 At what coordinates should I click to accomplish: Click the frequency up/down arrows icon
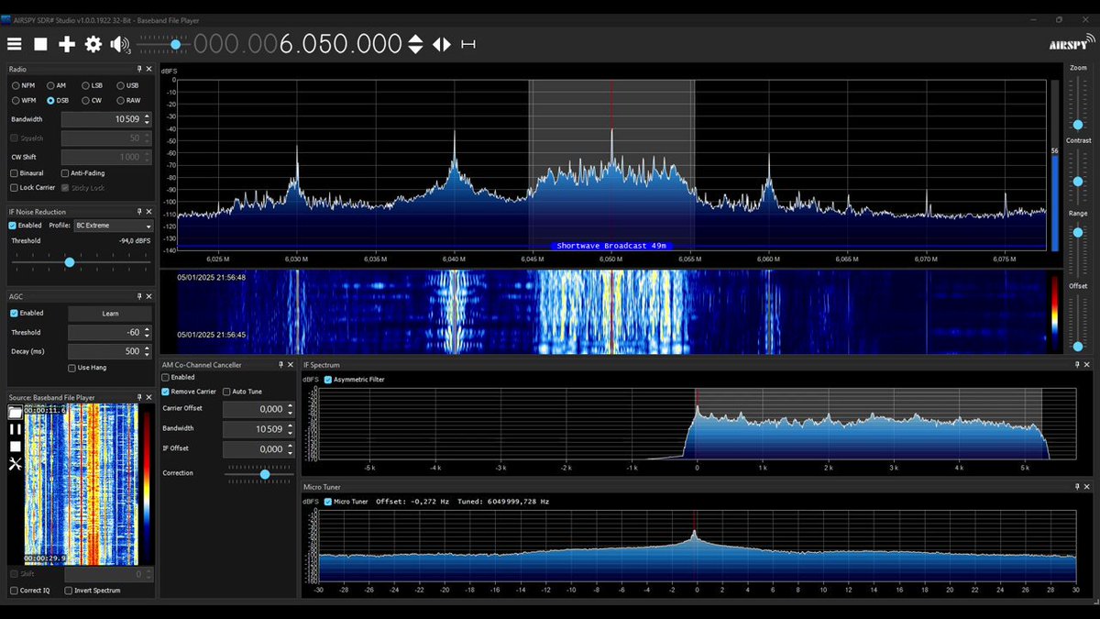pyautogui.click(x=415, y=43)
